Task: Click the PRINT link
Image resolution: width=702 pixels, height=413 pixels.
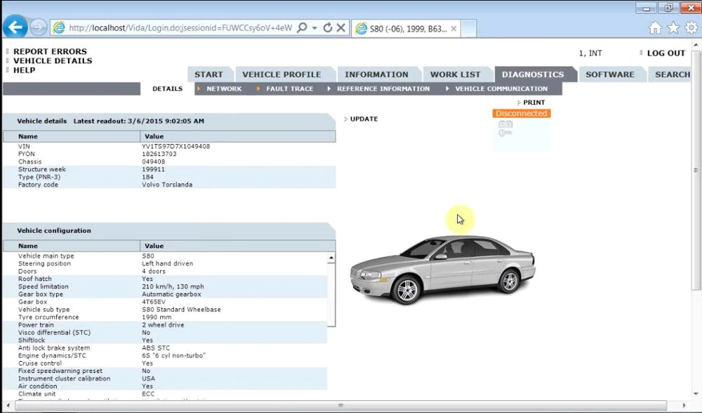Action: tap(534, 103)
